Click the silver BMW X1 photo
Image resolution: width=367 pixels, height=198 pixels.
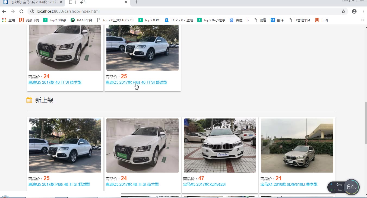click(297, 146)
